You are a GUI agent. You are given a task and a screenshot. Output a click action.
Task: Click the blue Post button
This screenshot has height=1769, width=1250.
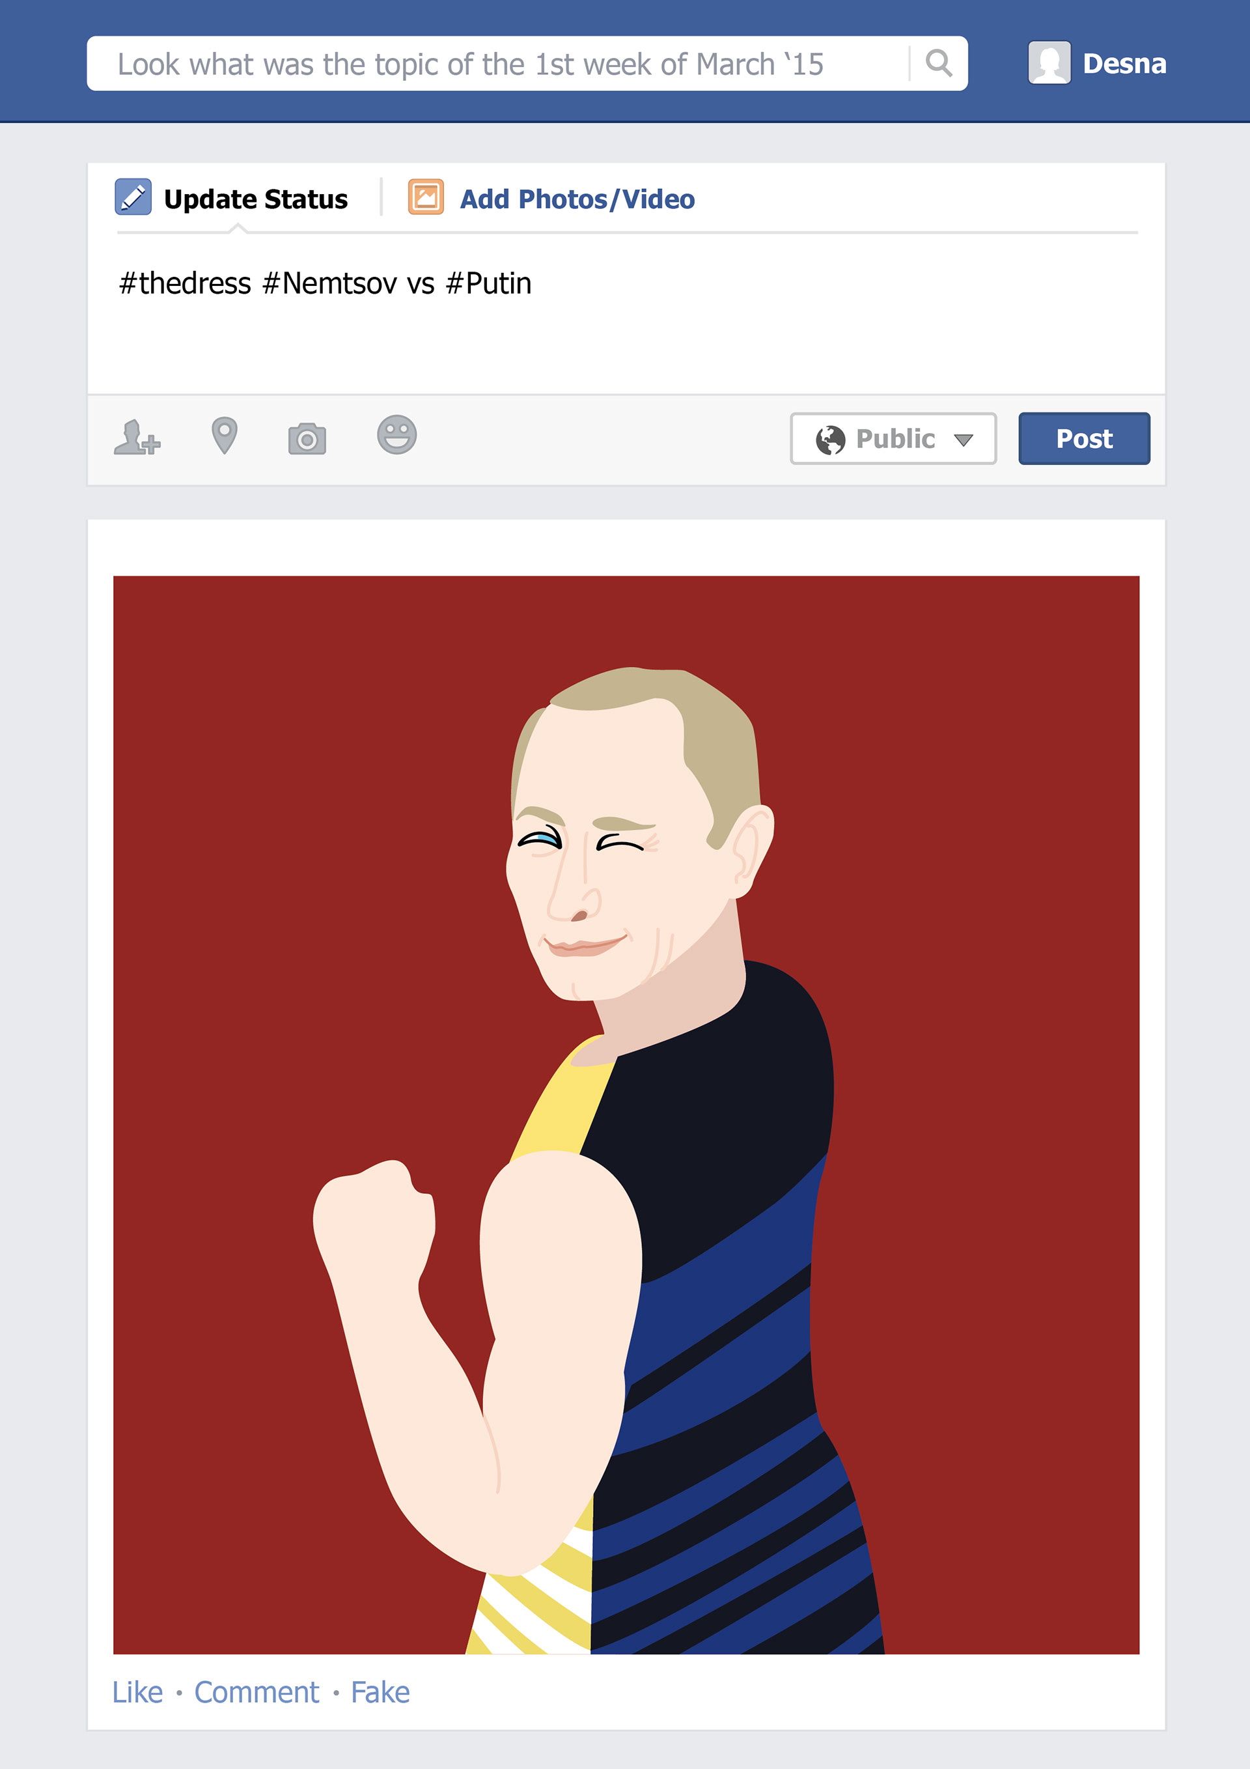coord(1083,438)
